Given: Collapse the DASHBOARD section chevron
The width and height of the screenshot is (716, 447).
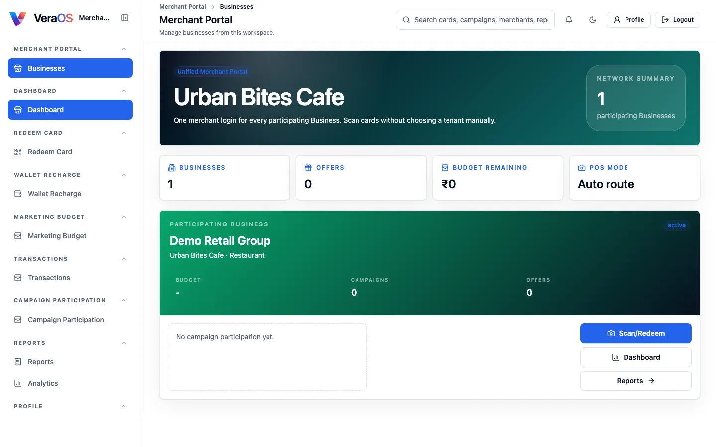Looking at the screenshot, I should pos(124,91).
